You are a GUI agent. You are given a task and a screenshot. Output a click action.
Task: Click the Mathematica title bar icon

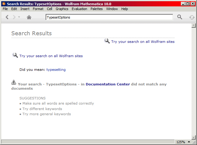point(4,4)
